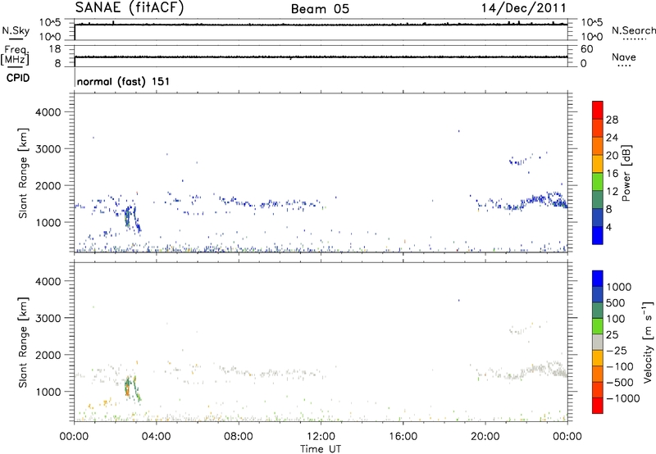Click the 18 tick on the frequency axis
Viewport: 656px width, 454px height.
(x=54, y=49)
